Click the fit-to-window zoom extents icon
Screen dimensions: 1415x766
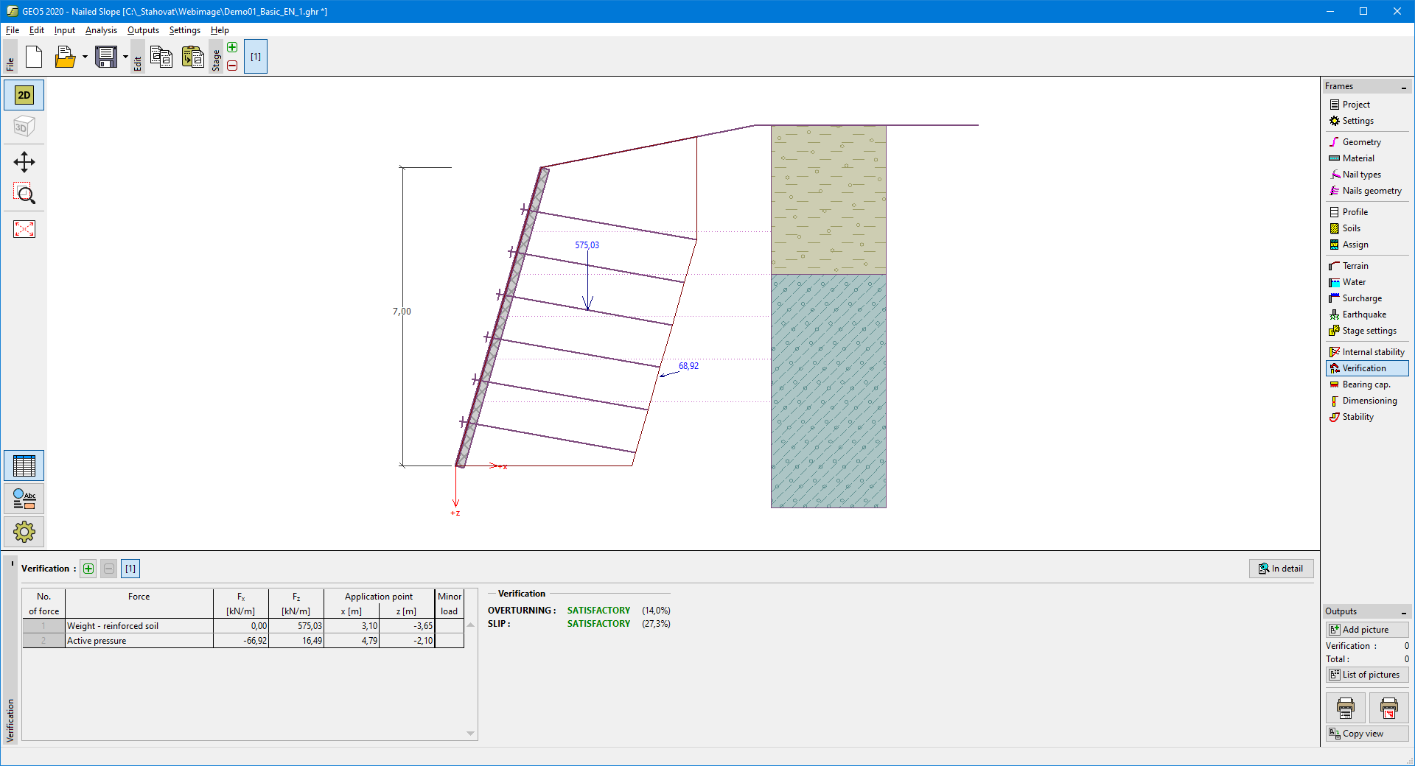24,229
